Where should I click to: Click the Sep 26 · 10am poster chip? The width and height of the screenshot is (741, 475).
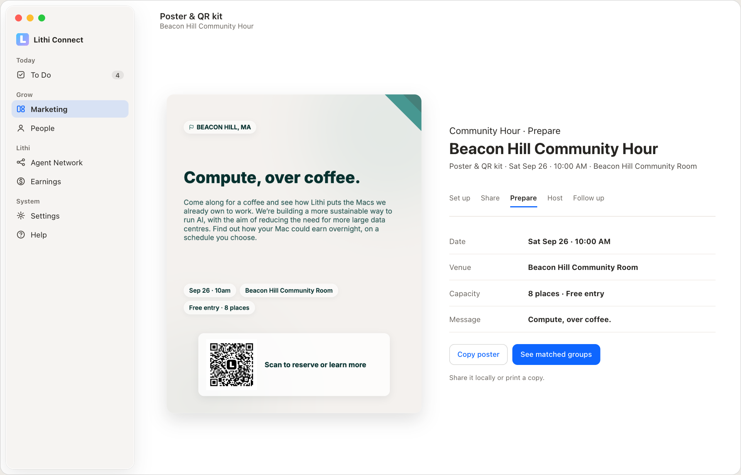(x=210, y=290)
